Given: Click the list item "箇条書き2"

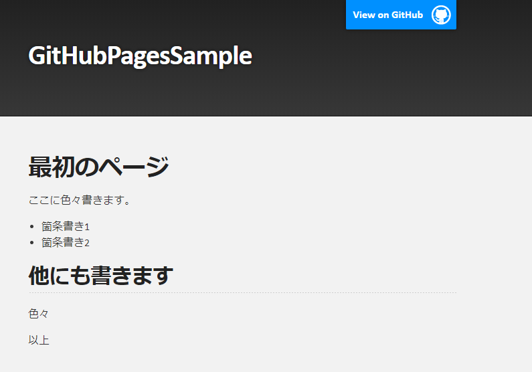Looking at the screenshot, I should (x=66, y=242).
